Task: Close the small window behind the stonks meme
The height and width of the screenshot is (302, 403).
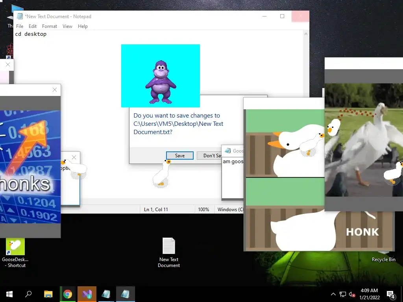Action: 74,157
